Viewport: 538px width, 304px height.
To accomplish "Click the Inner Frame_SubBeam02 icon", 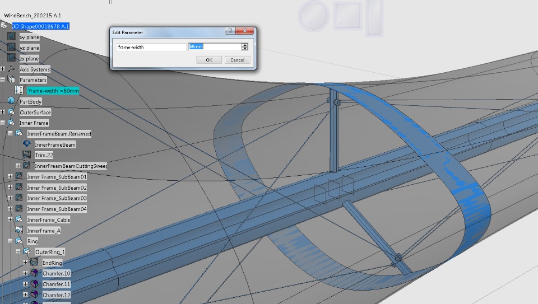I will 19,187.
